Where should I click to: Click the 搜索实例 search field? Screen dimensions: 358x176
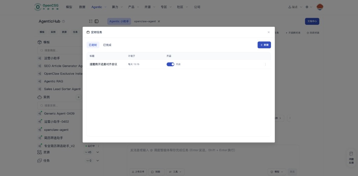click(x=60, y=105)
